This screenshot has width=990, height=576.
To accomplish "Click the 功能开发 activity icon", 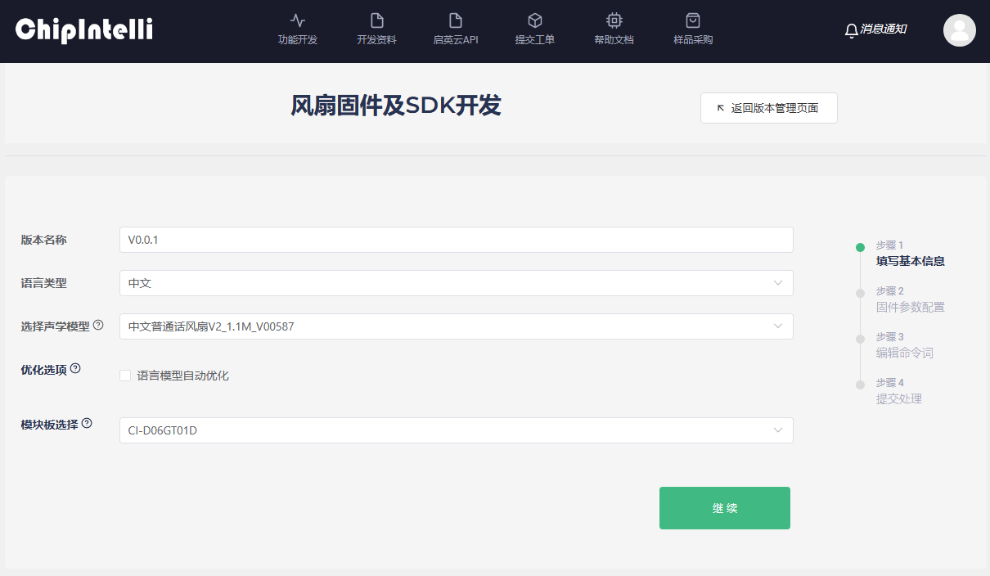I will click(297, 20).
